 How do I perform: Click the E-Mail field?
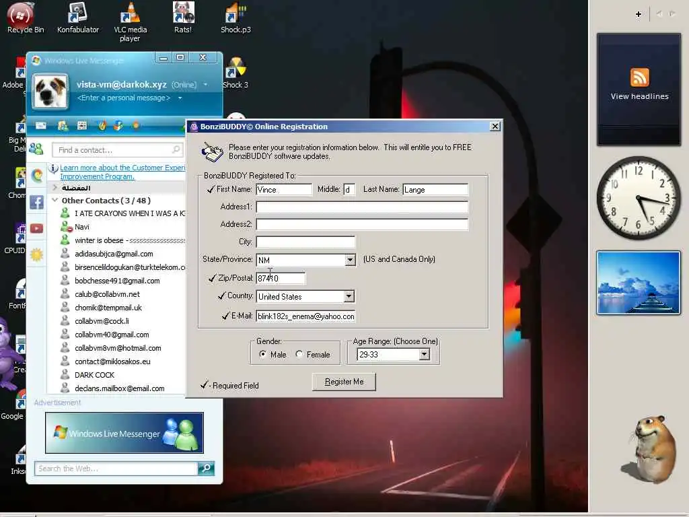(x=306, y=316)
